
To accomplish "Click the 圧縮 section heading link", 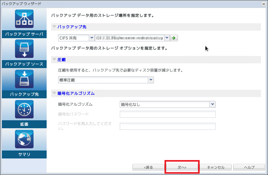I will click(62, 59).
